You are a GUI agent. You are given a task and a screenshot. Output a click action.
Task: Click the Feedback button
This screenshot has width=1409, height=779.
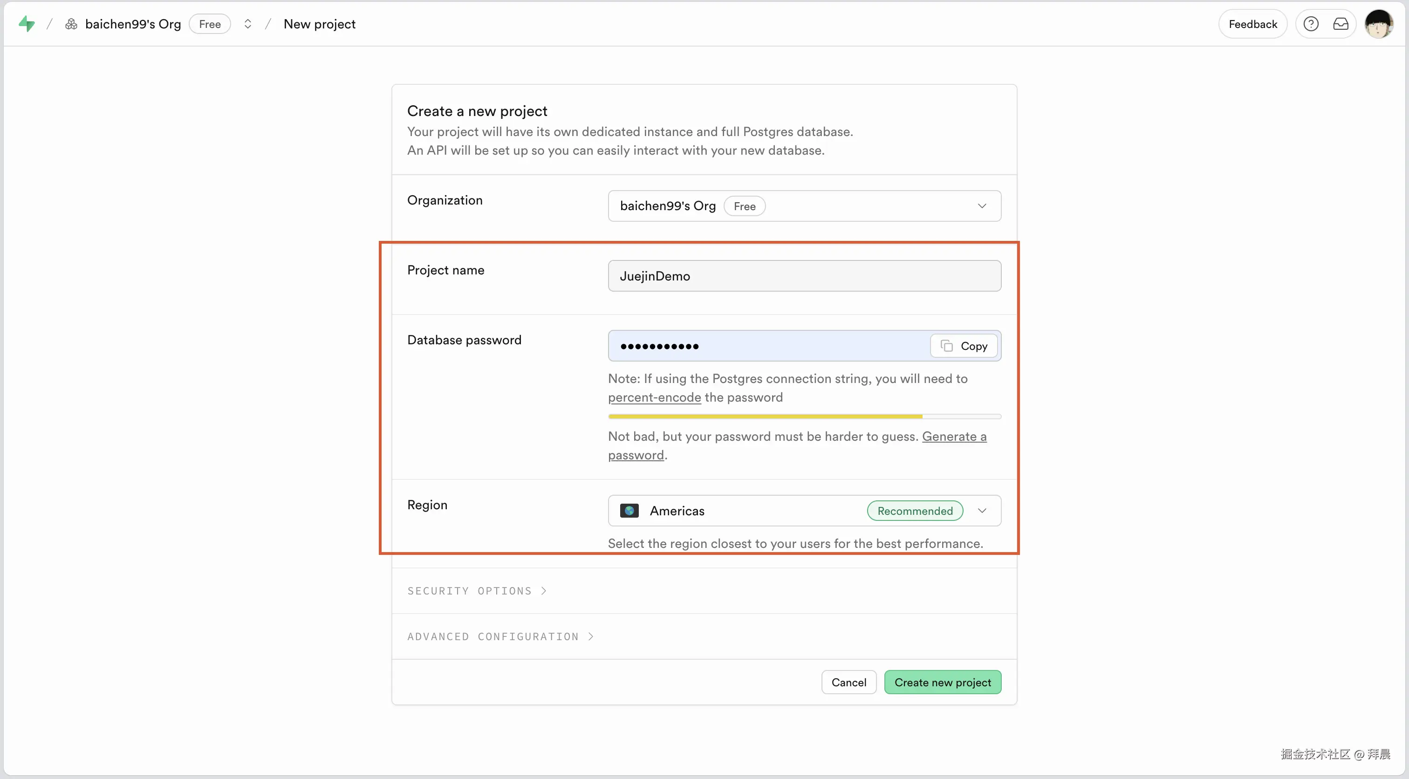[1252, 23]
